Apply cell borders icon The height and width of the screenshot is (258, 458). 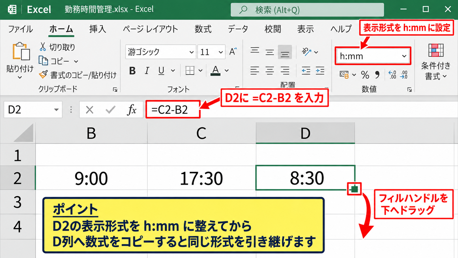[190, 70]
